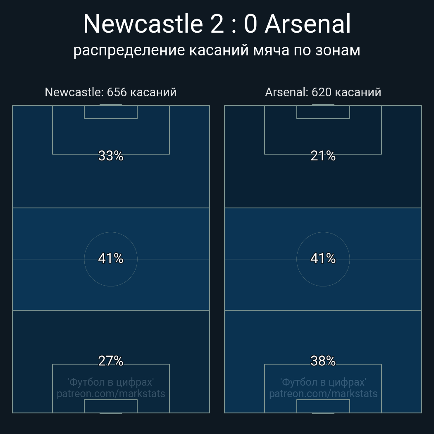Click Newcastle's 41% middle third label

click(x=111, y=258)
